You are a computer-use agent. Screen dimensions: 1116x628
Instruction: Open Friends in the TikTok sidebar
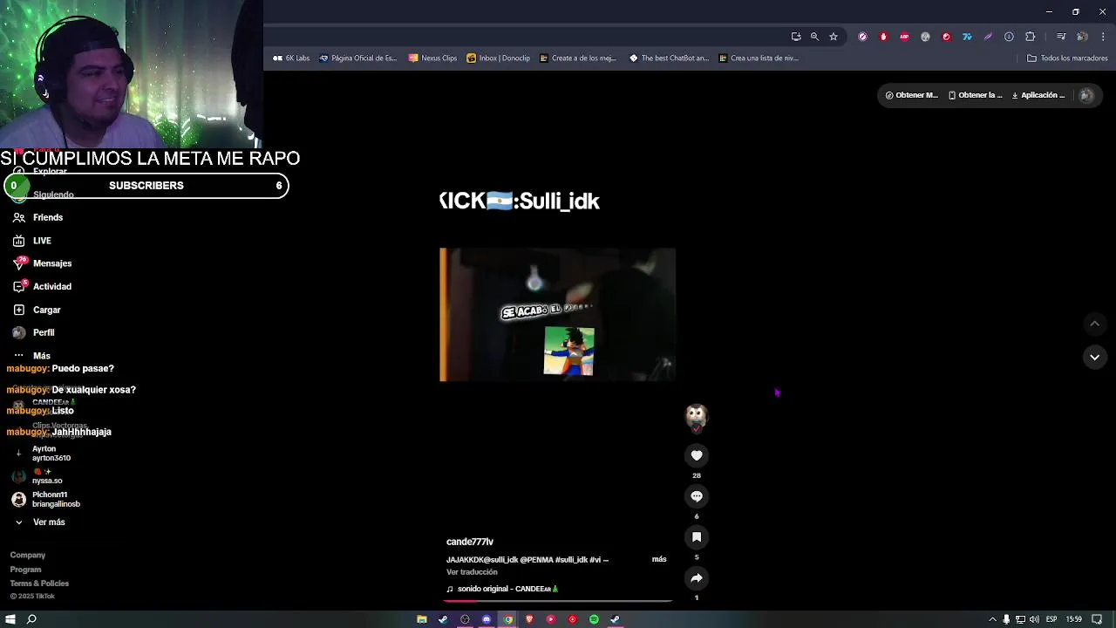(x=37, y=217)
